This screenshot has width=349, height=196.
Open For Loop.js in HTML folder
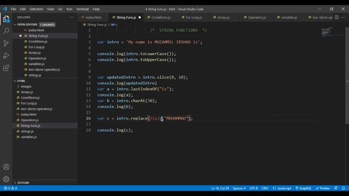click(x=29, y=103)
